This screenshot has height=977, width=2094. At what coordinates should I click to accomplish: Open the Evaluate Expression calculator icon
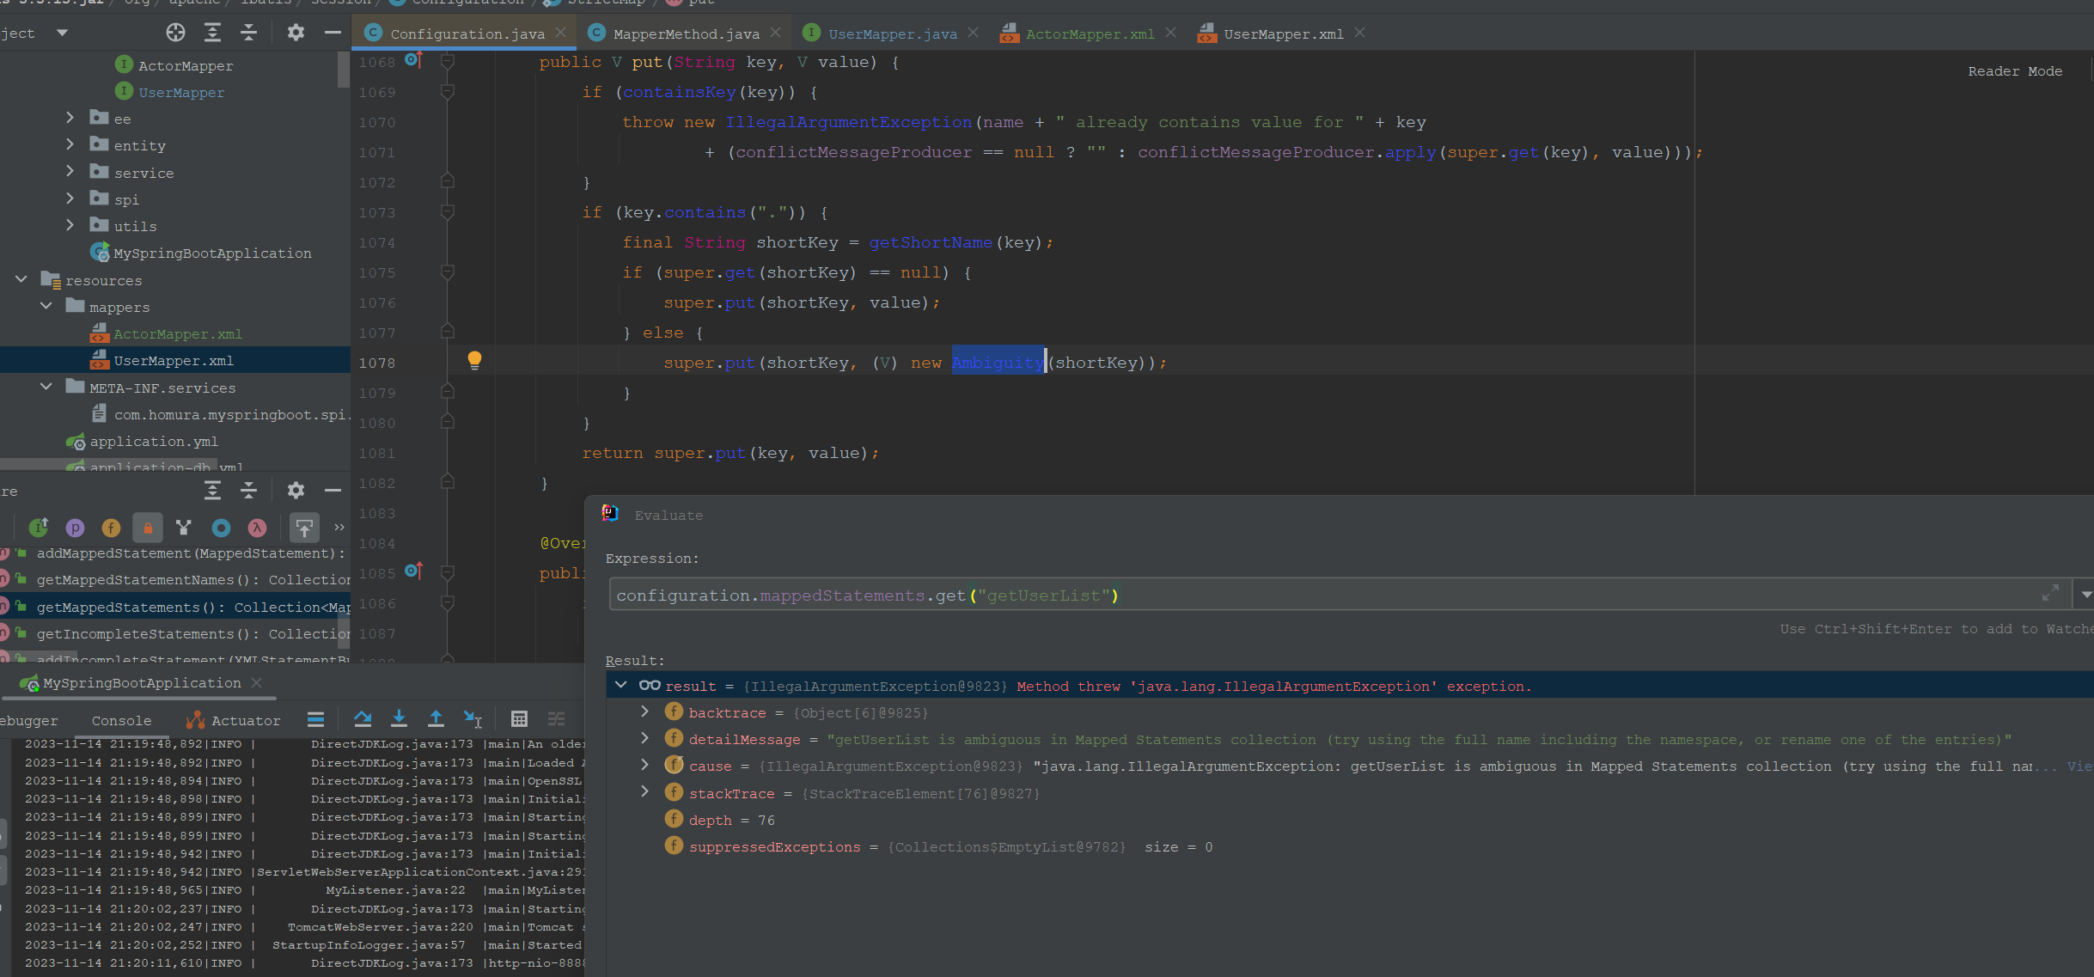click(x=519, y=719)
